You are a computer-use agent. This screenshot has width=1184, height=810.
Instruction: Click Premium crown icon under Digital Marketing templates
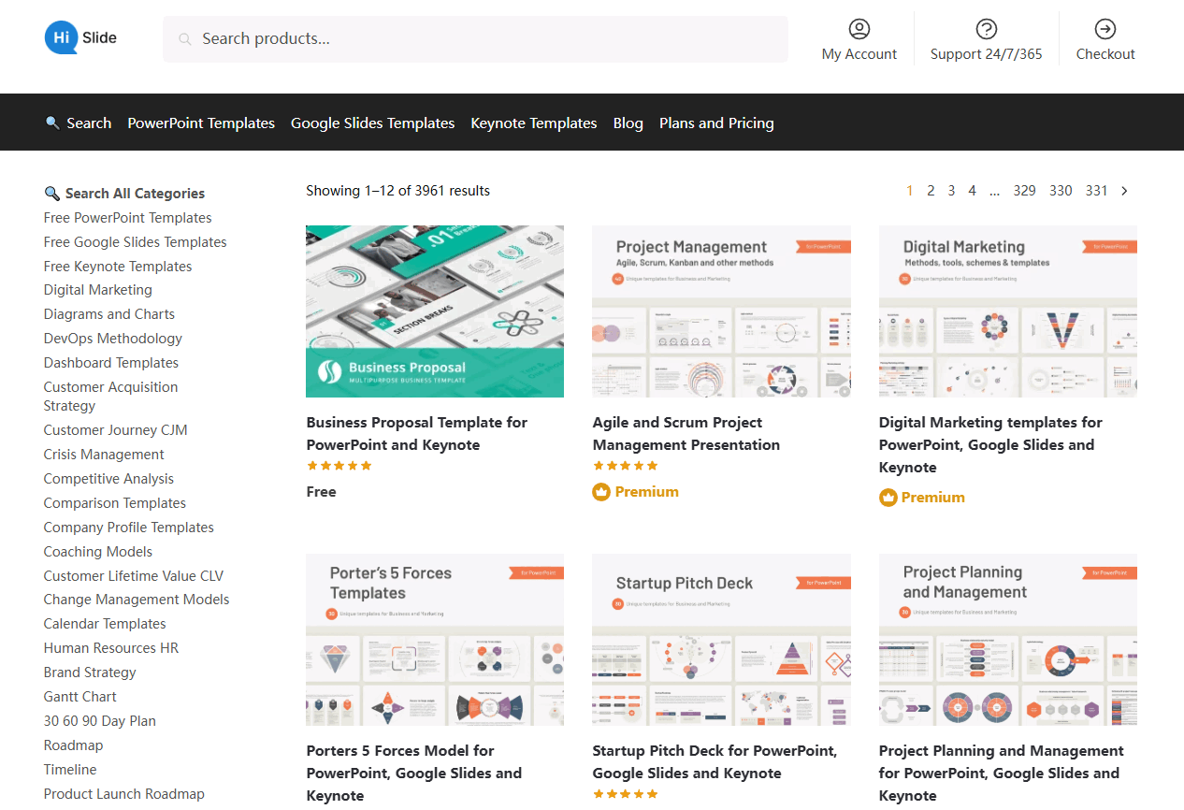point(888,498)
